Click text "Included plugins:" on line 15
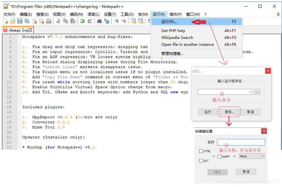The width and height of the screenshot is (282, 187). (43, 107)
